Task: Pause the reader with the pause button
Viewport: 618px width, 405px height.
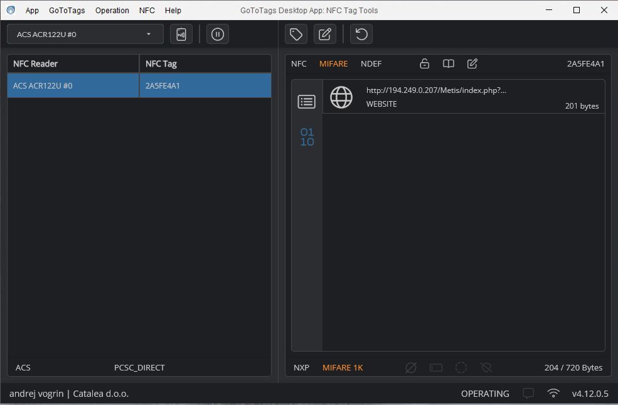Action: [x=217, y=34]
